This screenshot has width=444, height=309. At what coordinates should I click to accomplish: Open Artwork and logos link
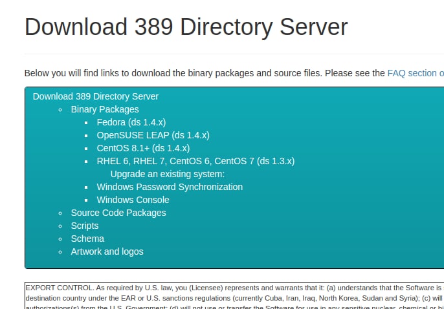[x=107, y=251]
